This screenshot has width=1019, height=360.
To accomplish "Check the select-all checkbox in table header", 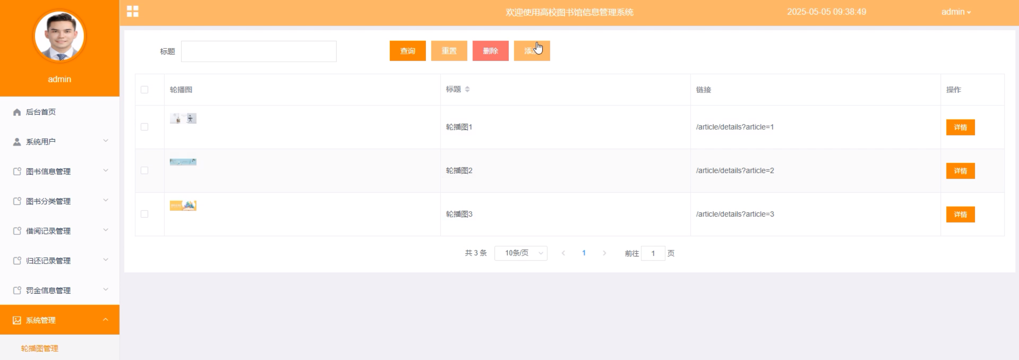I will 144,90.
